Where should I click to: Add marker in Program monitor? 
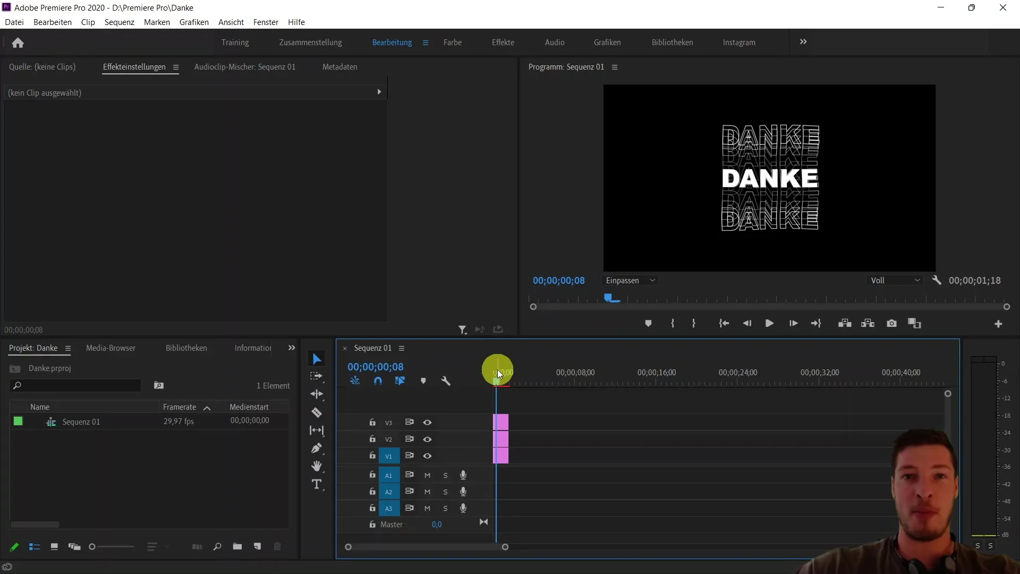[x=648, y=323]
